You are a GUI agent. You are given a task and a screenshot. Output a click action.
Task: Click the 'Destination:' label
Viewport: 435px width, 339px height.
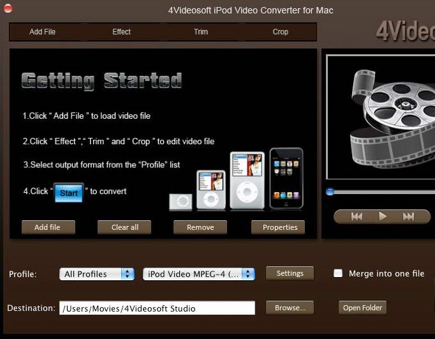31,308
